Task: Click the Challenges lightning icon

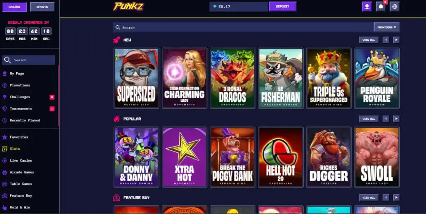Action: pos(5,97)
